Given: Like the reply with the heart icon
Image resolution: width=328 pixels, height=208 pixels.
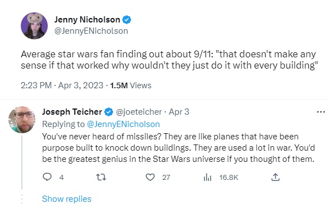Looking at the screenshot, I should [150, 178].
